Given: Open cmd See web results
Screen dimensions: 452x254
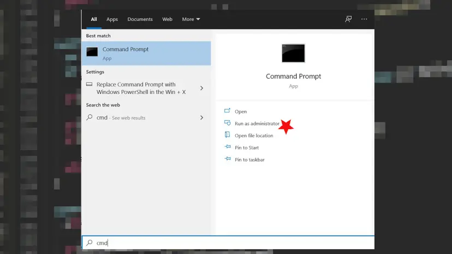Looking at the screenshot, I should (x=146, y=117).
